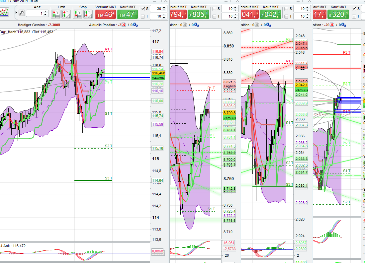Enable the T checkbox in first order panel
365x263 pixels.
(x=143, y=17)
